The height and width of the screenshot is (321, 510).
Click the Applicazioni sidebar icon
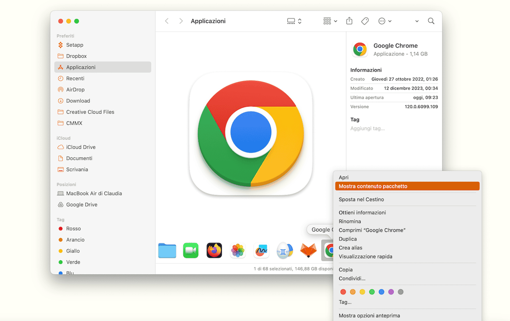60,67
